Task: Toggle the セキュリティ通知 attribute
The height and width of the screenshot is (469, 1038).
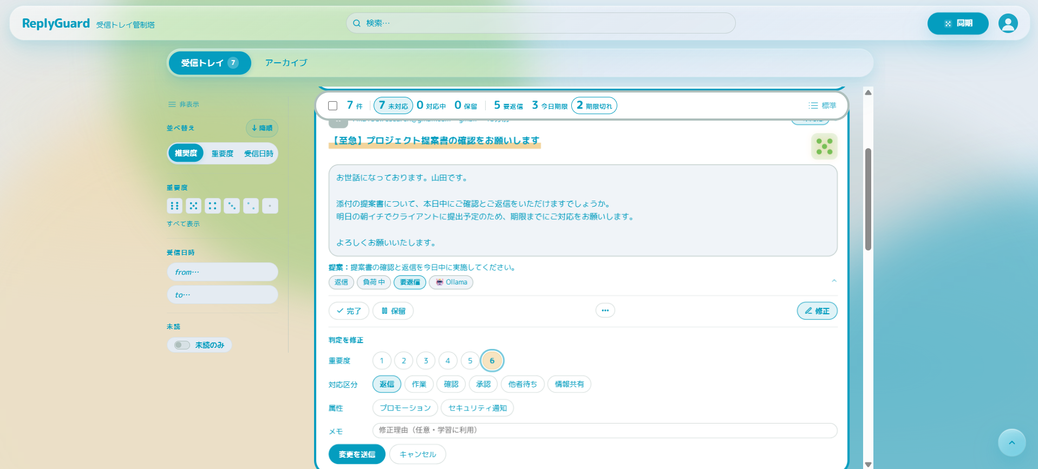Action: [477, 408]
